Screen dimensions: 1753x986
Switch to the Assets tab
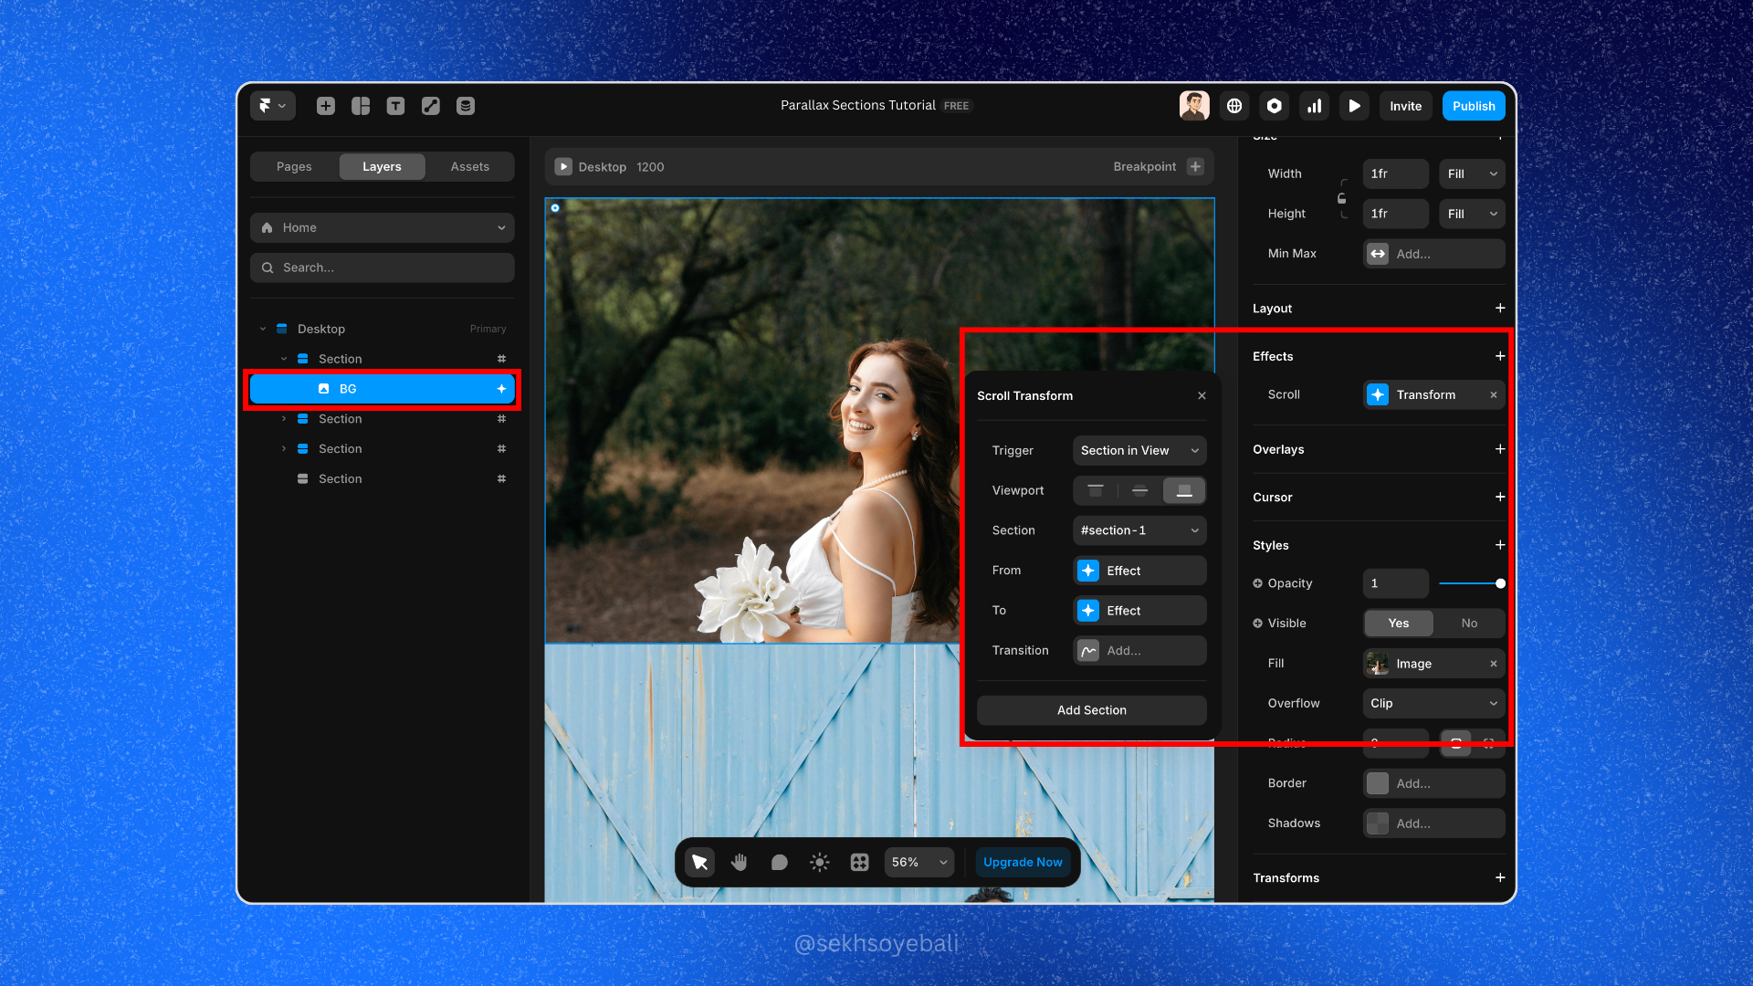469,166
